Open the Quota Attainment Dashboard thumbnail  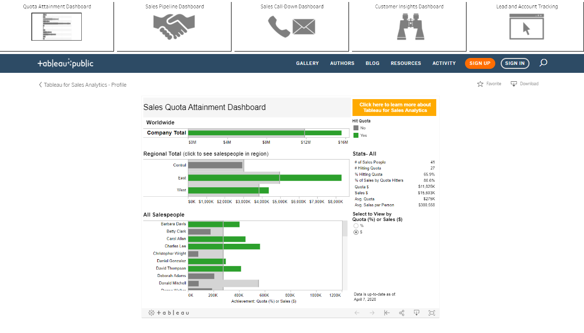pos(57,26)
